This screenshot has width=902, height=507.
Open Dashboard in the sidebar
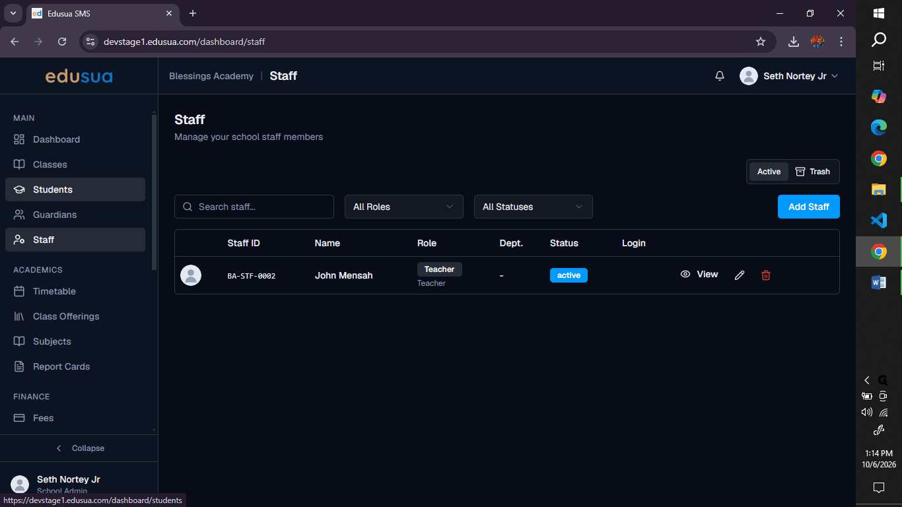(75, 139)
